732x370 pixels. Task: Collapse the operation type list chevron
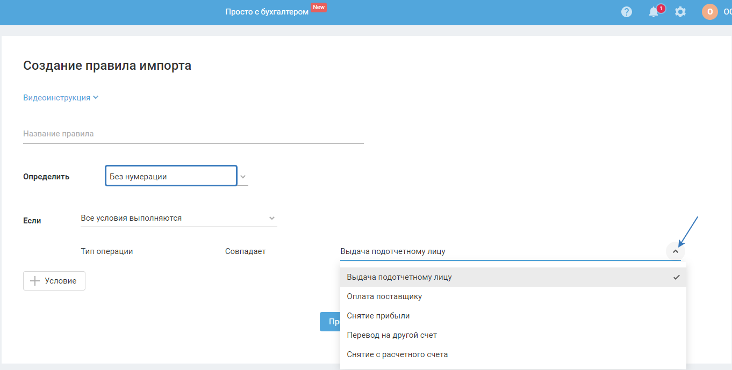676,251
